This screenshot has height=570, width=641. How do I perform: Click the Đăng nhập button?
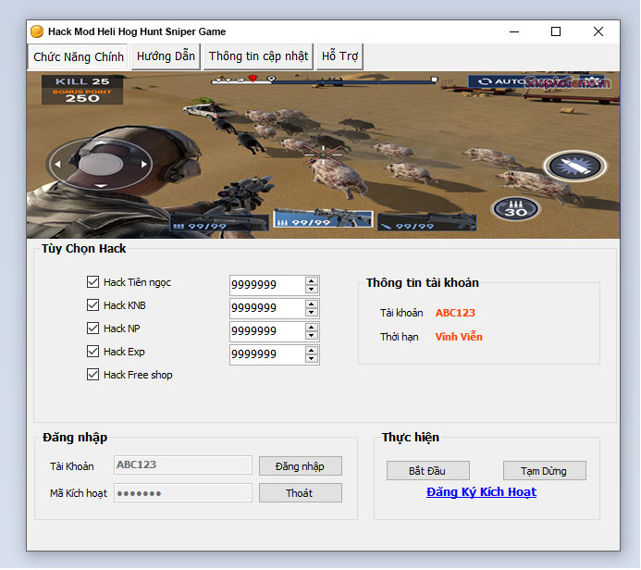(301, 466)
